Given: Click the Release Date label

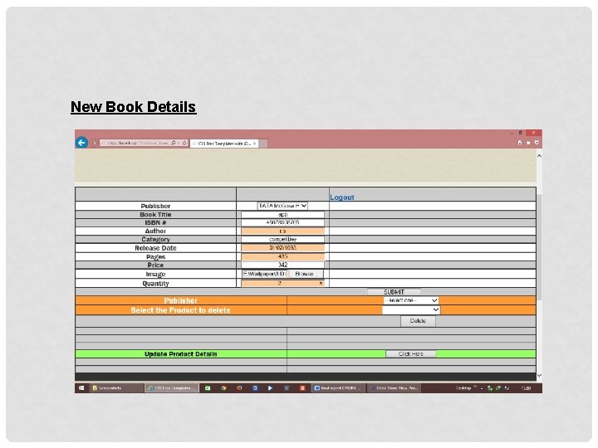Looking at the screenshot, I should click(155, 248).
